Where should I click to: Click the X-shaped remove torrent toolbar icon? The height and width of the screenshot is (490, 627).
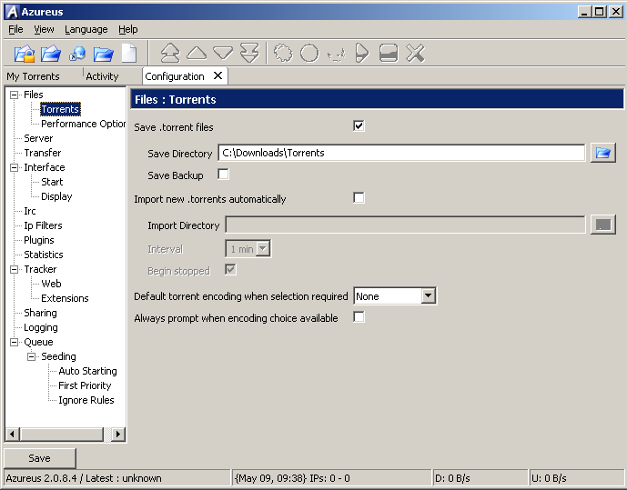click(x=415, y=53)
